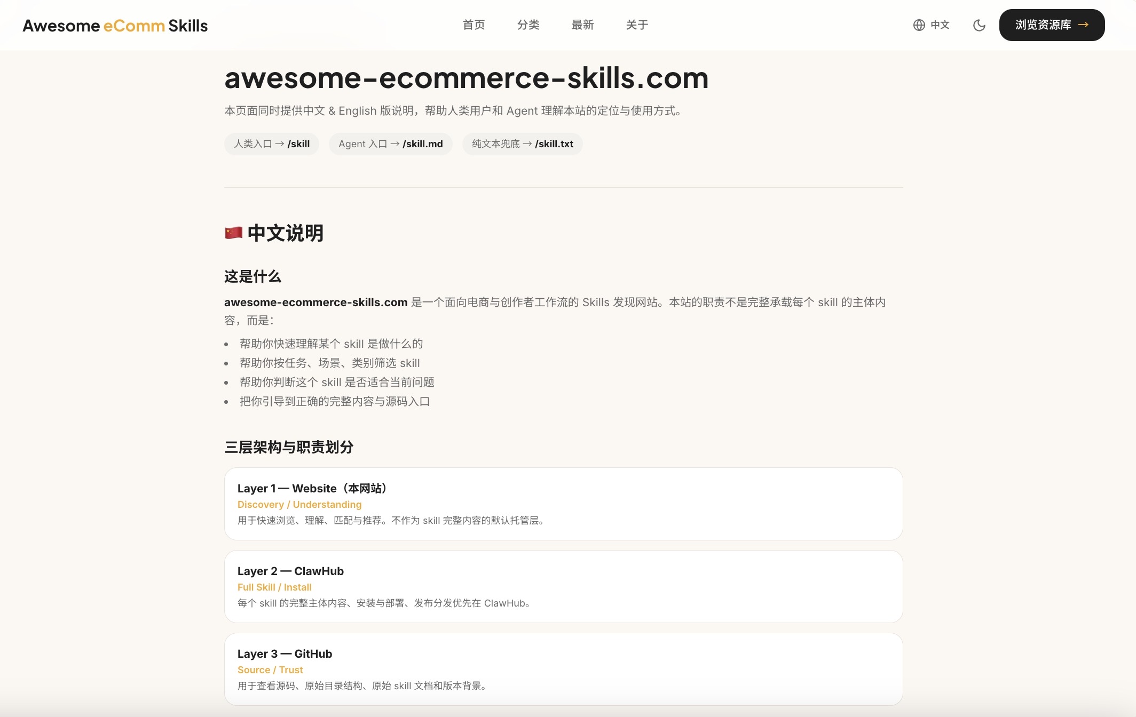Click the Layer 1 — Website card
Screen dimensions: 1136x717
click(563, 504)
